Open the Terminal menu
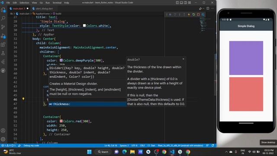 (57, 3)
